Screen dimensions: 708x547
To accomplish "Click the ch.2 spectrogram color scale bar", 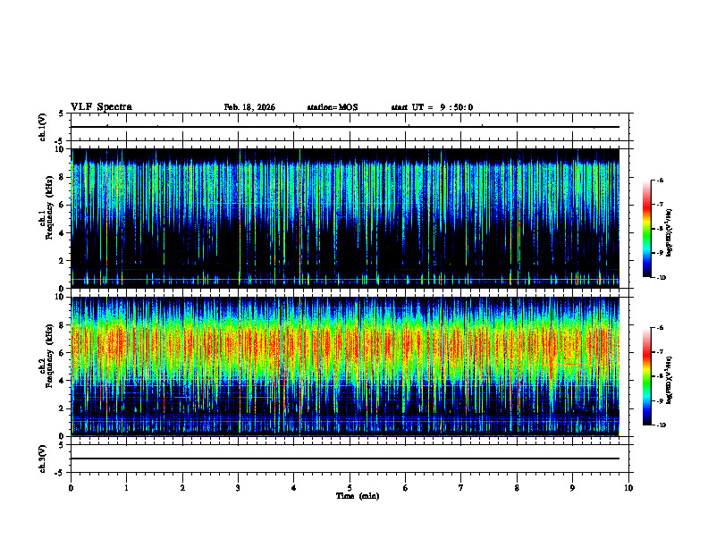I will coord(646,376).
